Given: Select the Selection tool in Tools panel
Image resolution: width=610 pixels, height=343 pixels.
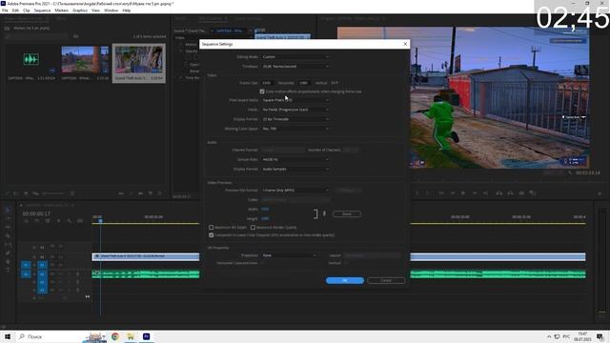Looking at the screenshot, I should [9, 210].
